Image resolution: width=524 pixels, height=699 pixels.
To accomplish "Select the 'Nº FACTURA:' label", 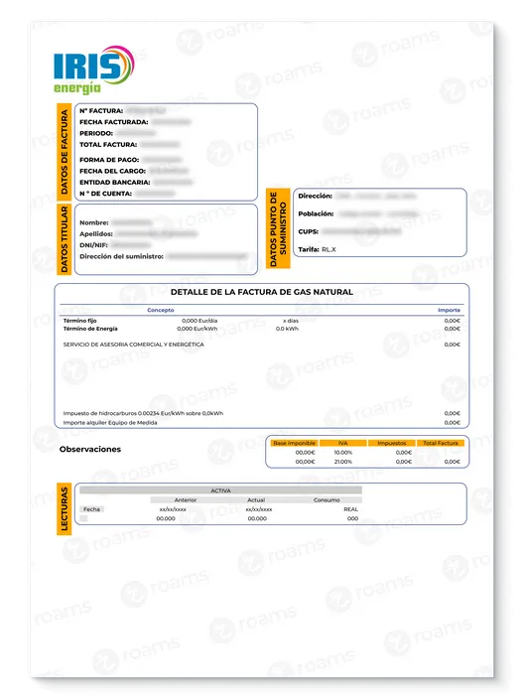I will [x=101, y=110].
